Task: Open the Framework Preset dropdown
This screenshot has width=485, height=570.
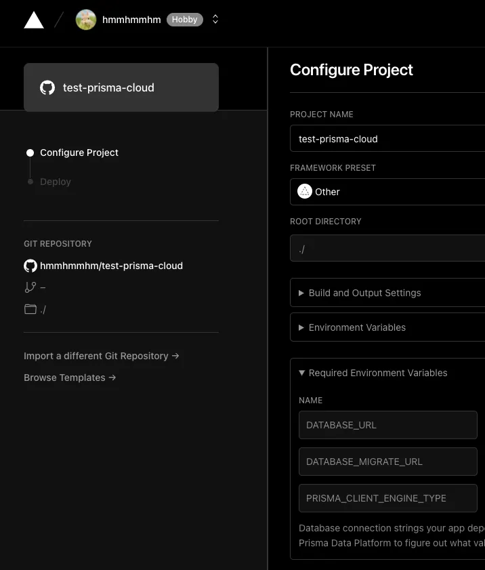Action: pyautogui.click(x=387, y=192)
